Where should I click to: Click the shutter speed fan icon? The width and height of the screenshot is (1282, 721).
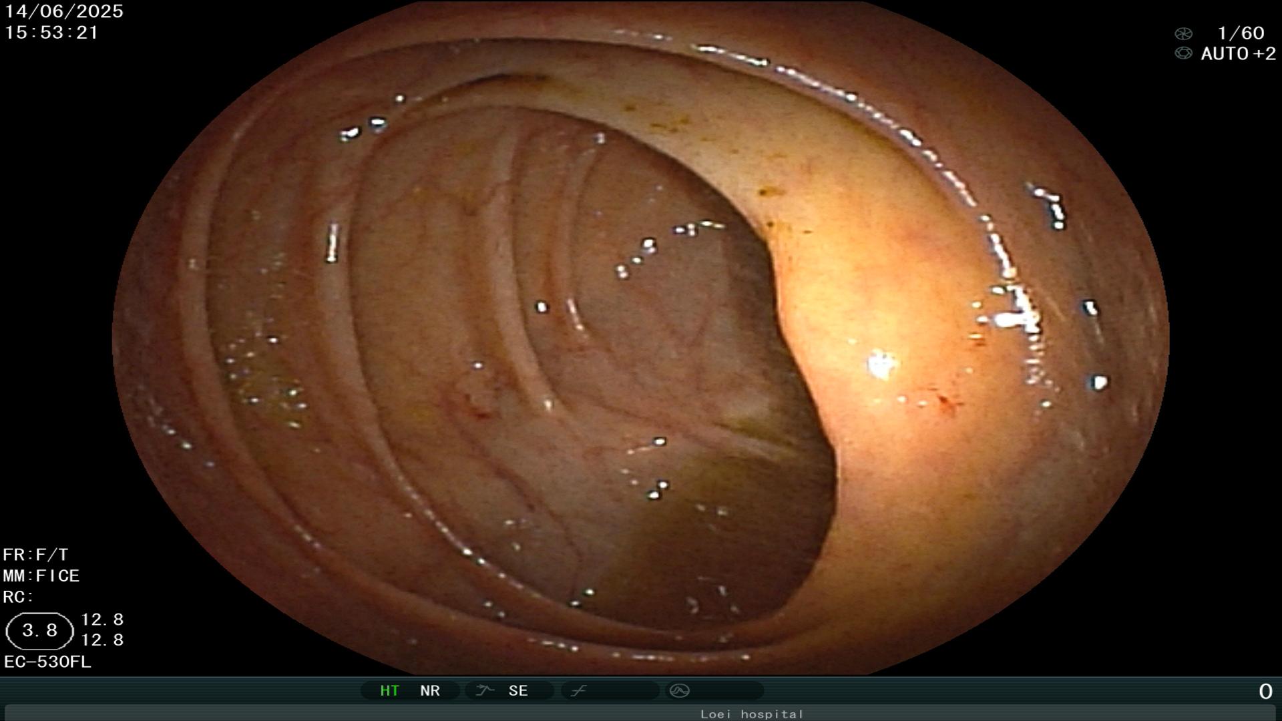pos(1183,33)
